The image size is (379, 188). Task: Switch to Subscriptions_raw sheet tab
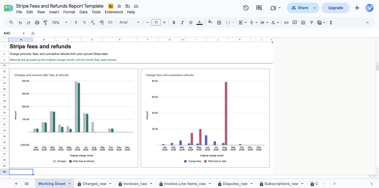(x=281, y=184)
